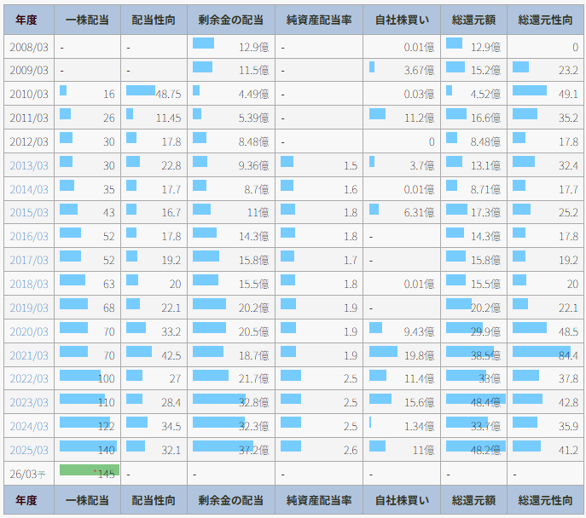Click the bottom 年度 footer header
This screenshot has width=586, height=518.
(29, 501)
